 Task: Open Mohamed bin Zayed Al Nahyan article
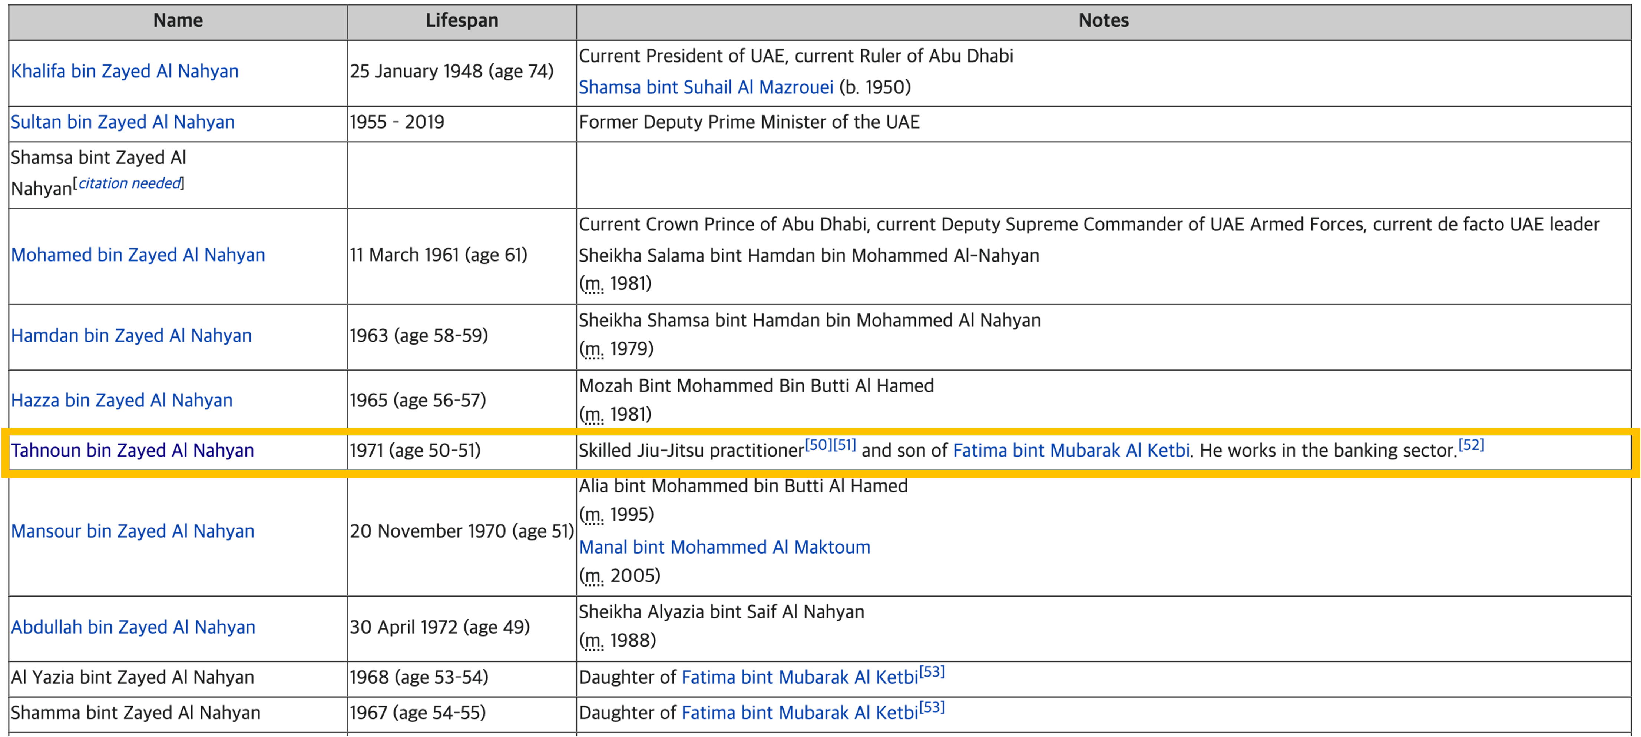pos(138,255)
